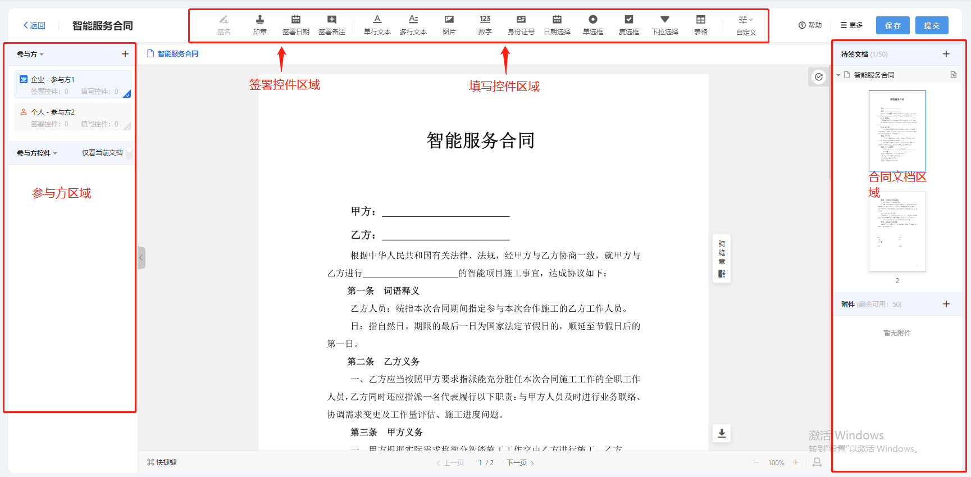Open the 更多 more menu
This screenshot has width=971, height=477.
point(851,25)
